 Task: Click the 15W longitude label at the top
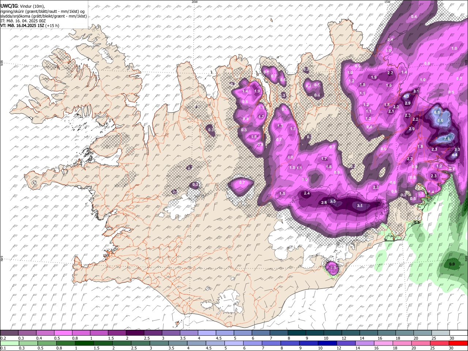pos(387,2)
